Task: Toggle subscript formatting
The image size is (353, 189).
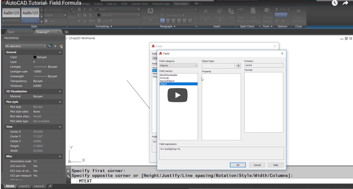Action: (85, 21)
